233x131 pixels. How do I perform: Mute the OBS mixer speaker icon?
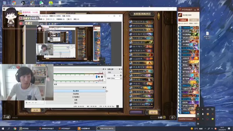point(99,77)
